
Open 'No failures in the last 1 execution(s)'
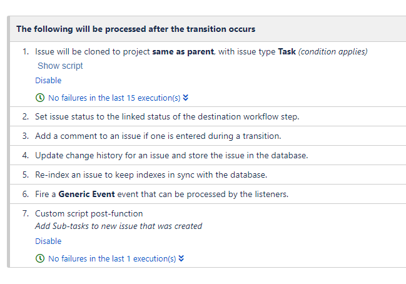[x=112, y=258]
